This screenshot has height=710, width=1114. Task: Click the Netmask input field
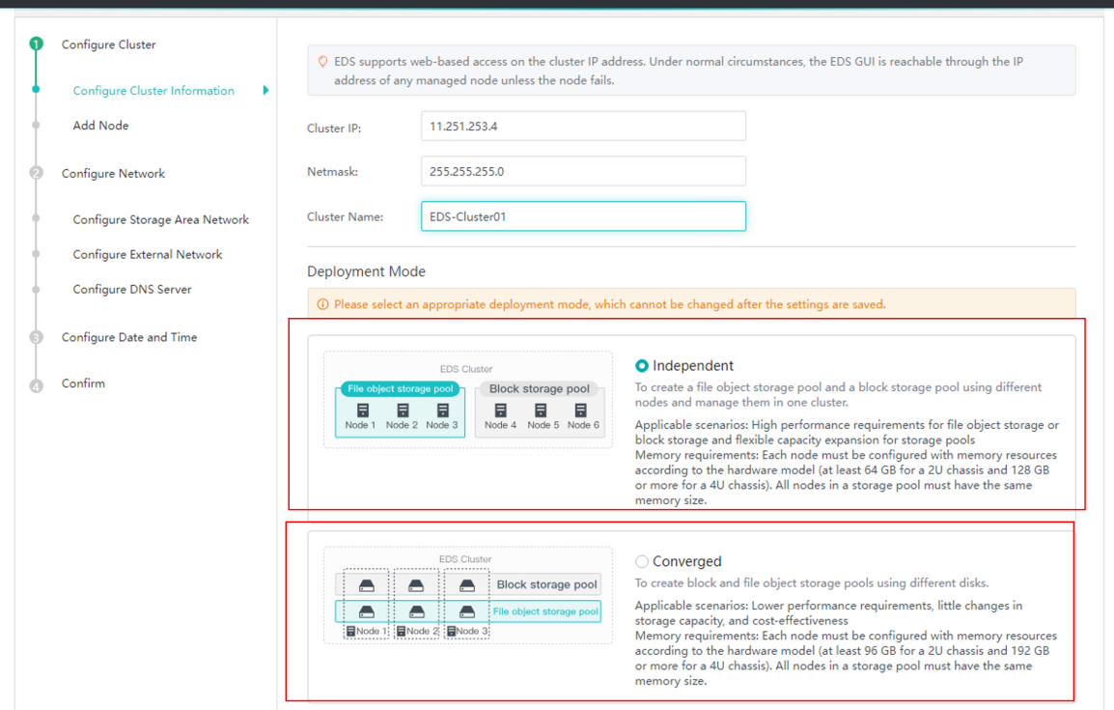tap(583, 171)
